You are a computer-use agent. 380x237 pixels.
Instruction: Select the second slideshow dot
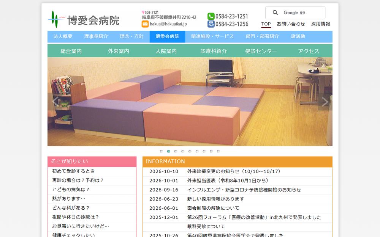[168, 151]
